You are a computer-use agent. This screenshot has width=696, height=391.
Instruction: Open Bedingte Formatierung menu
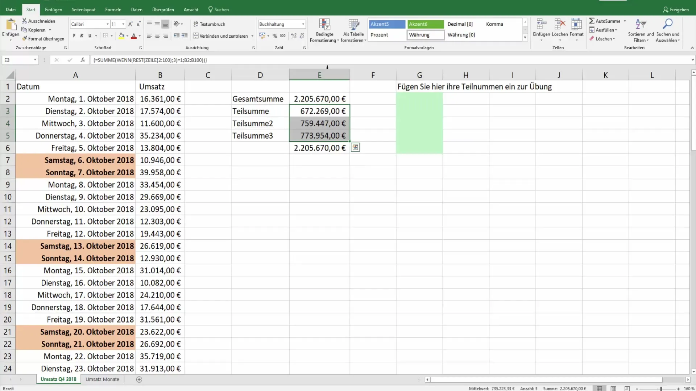tap(324, 30)
